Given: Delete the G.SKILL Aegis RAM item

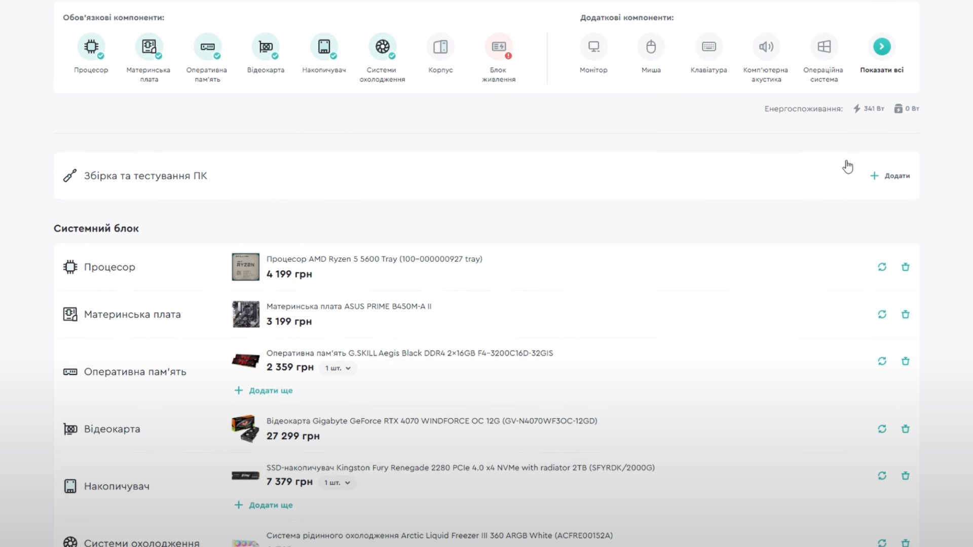Looking at the screenshot, I should coord(905,361).
